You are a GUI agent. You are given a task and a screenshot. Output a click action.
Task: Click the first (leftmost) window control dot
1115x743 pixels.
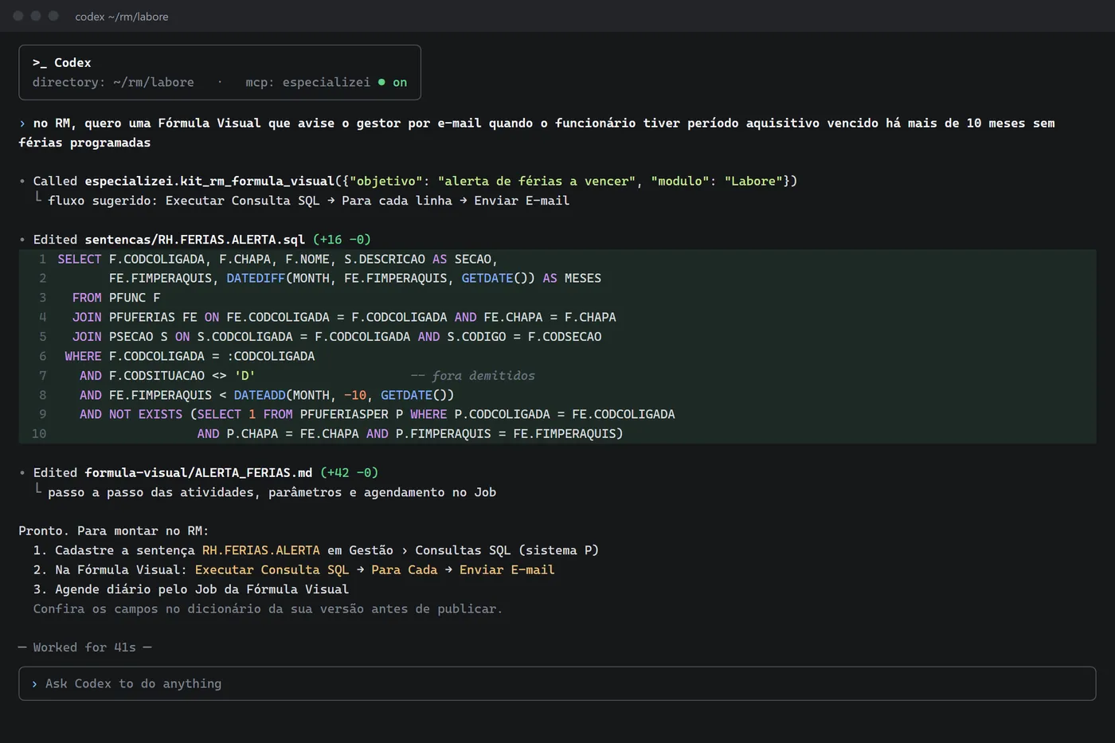18,16
